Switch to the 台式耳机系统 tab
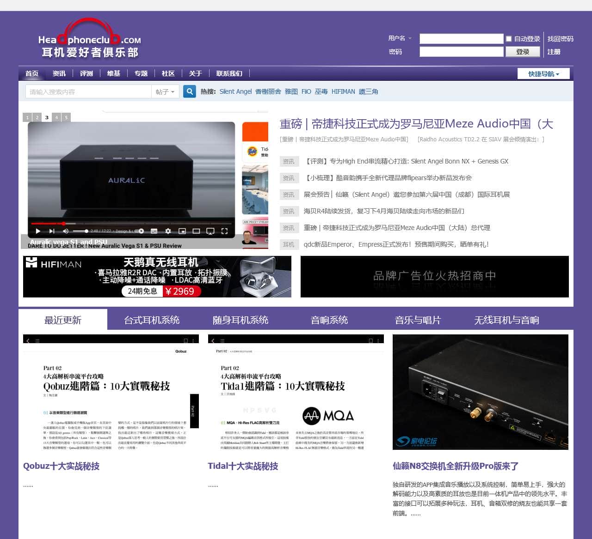The height and width of the screenshot is (539, 592). pyautogui.click(x=152, y=320)
